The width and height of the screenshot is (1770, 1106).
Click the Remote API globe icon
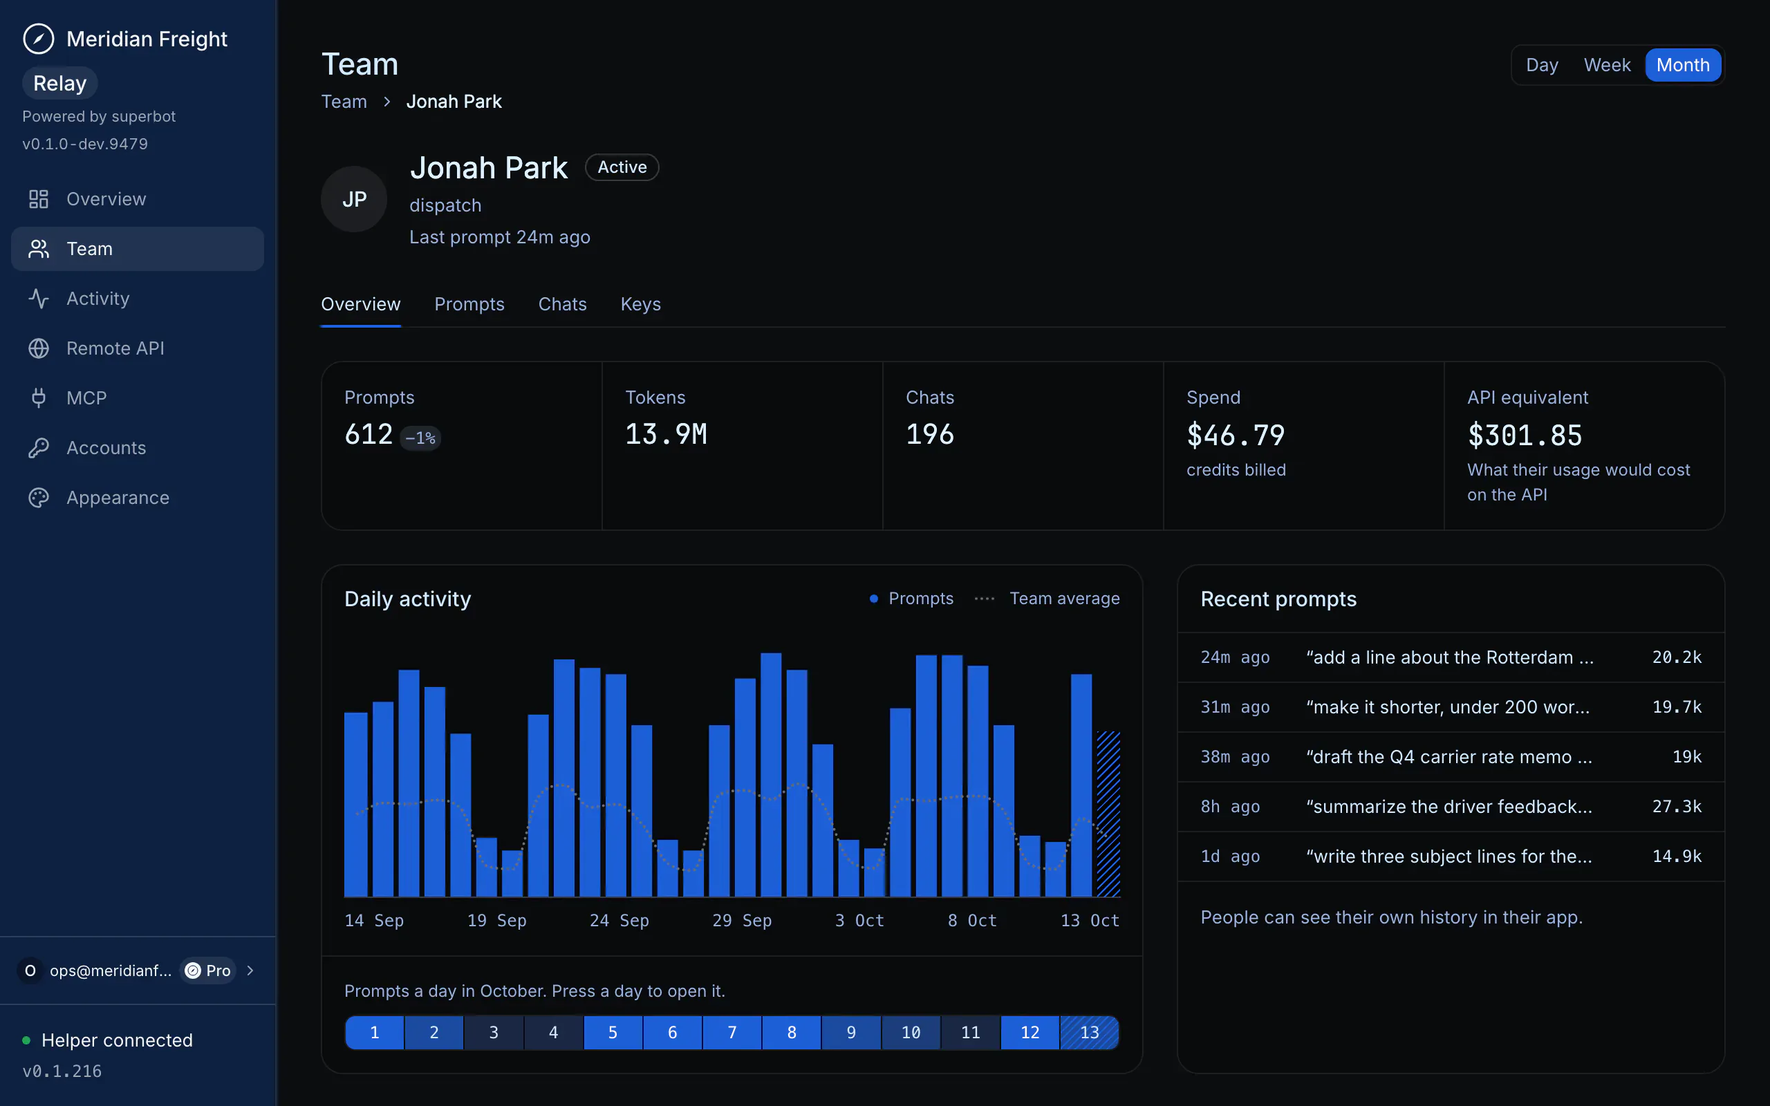tap(38, 348)
